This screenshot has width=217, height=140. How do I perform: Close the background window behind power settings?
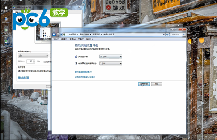pyautogui.click(x=179, y=25)
